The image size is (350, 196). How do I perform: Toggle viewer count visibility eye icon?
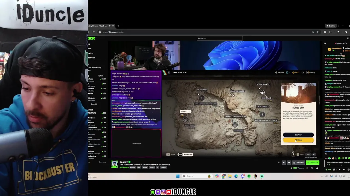[x=312, y=168]
